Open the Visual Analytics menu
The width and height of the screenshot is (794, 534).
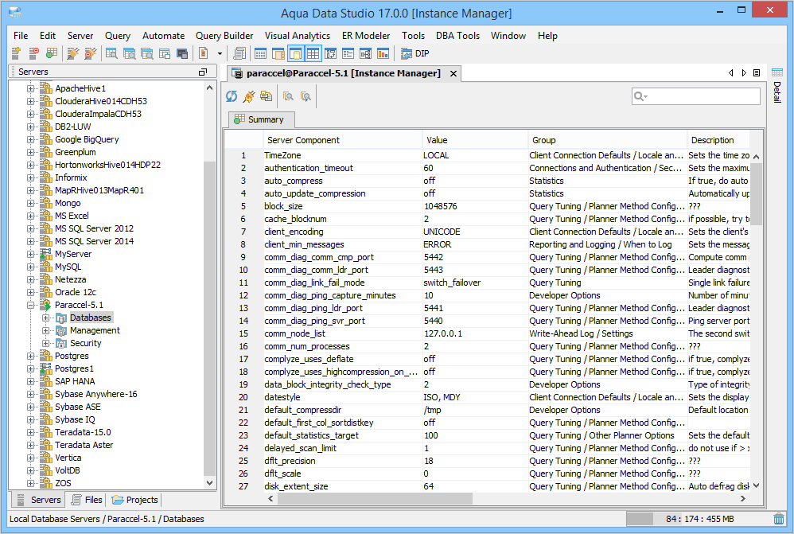(x=298, y=36)
